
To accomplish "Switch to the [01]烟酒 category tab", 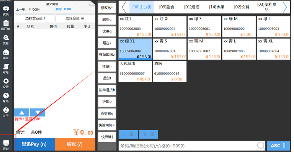I will pyautogui.click(x=192, y=7).
